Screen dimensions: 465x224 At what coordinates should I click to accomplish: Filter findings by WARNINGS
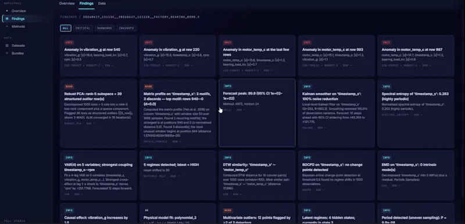(x=105, y=28)
